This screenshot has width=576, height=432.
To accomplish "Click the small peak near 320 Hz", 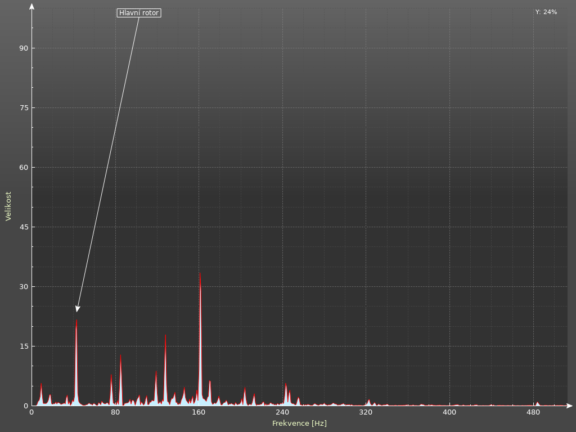I will (369, 402).
